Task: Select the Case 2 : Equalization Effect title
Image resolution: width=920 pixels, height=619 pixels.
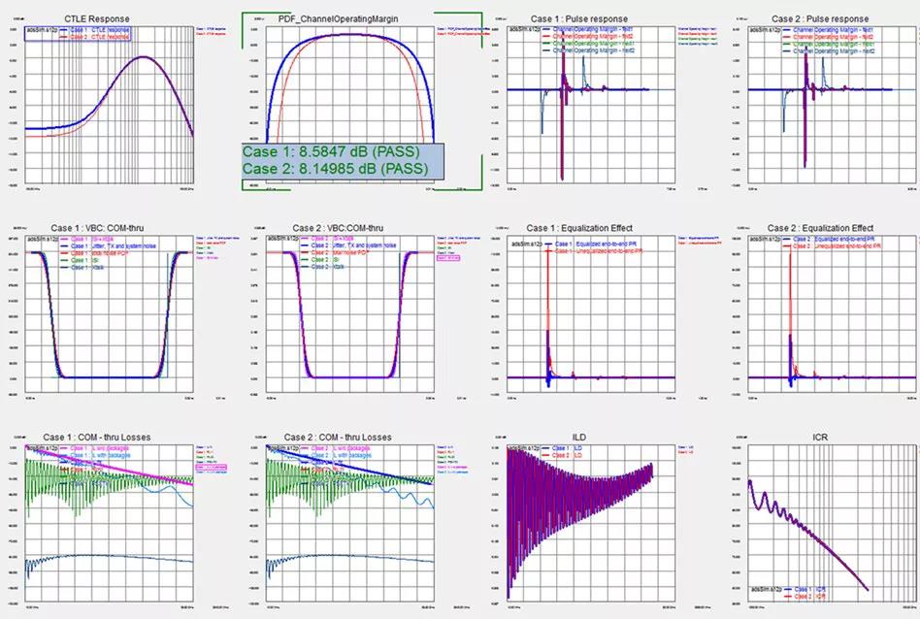Action: (x=820, y=228)
